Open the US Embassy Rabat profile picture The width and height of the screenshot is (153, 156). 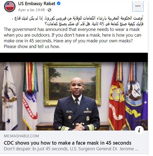pyautogui.click(x=10, y=7)
